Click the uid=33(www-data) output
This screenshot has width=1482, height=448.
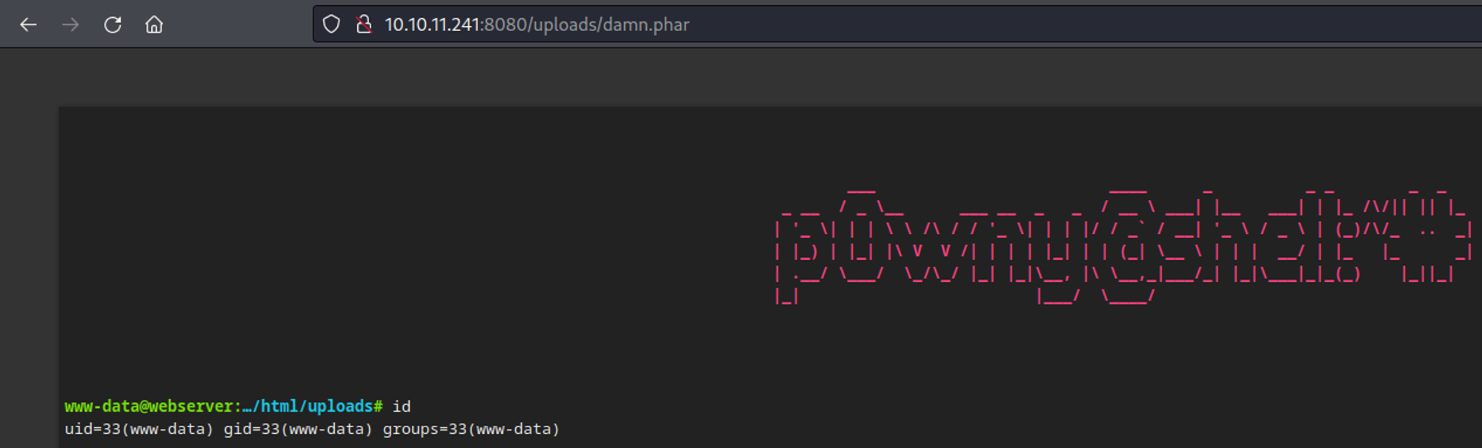click(x=139, y=429)
